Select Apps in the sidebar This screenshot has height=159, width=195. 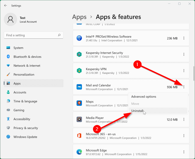point(34,84)
